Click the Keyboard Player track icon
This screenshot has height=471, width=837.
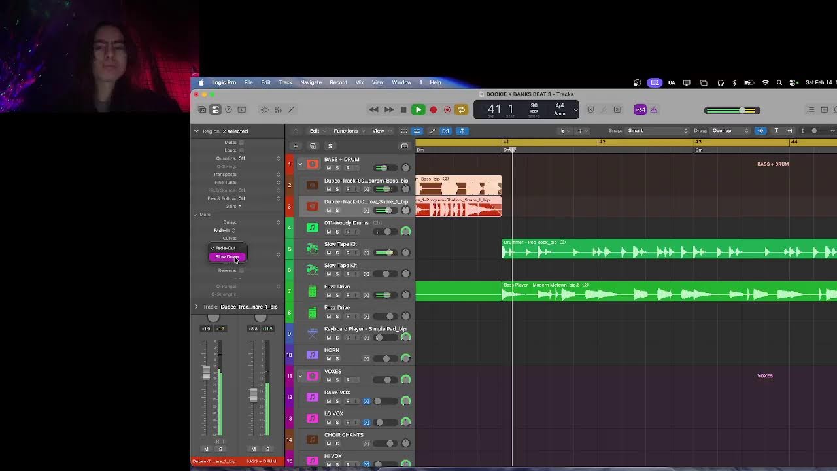313,334
